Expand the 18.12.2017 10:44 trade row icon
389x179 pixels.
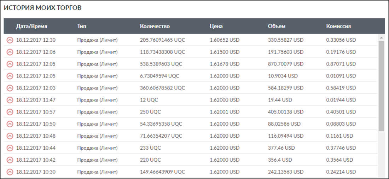point(10,148)
